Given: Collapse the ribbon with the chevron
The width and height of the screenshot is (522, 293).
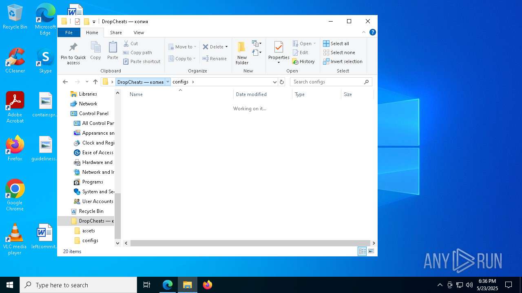Looking at the screenshot, I should point(364,33).
